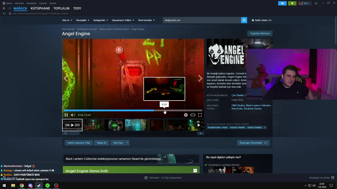
Task: Select the green monitor screenshot thumbnail
Action: click(x=114, y=125)
